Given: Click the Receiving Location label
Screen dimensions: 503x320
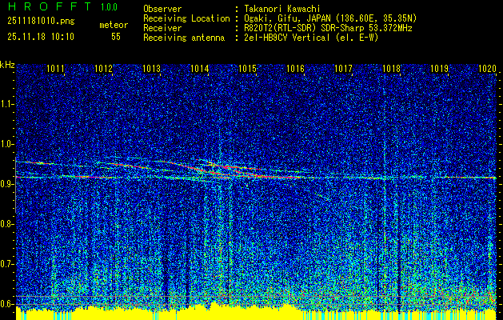Looking at the screenshot, I should (186, 18).
